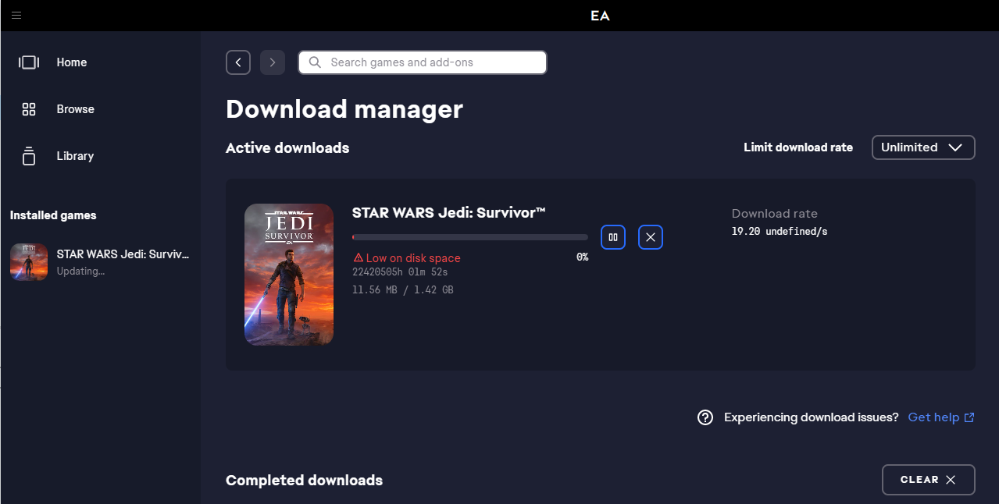Click the STAR WARS Jedi: Survivor download title
Screen dimensions: 999x504
pyautogui.click(x=448, y=212)
